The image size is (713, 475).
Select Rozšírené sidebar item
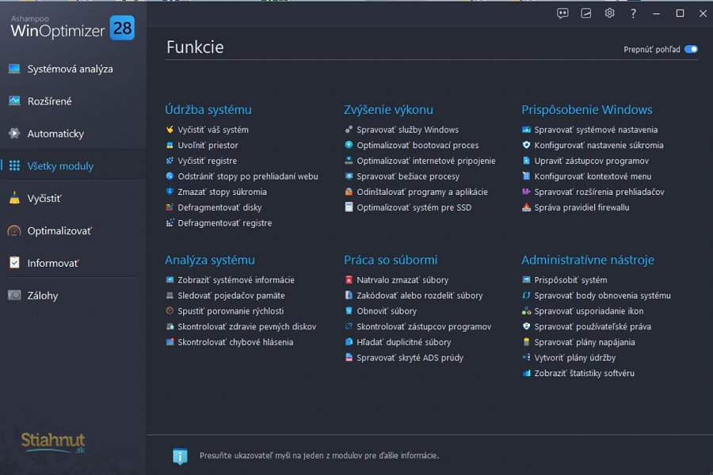(x=73, y=101)
